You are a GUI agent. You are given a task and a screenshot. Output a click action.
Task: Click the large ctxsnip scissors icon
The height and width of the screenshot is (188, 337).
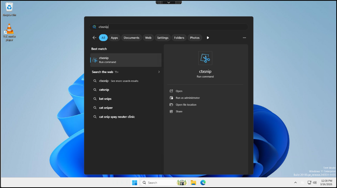[205, 58]
